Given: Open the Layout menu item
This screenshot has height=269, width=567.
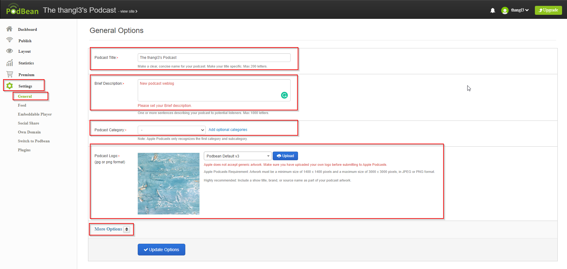Looking at the screenshot, I should coord(25,51).
